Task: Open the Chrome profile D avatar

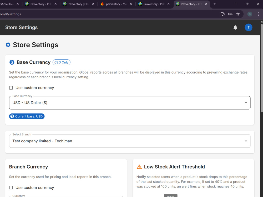Action: click(250, 14)
